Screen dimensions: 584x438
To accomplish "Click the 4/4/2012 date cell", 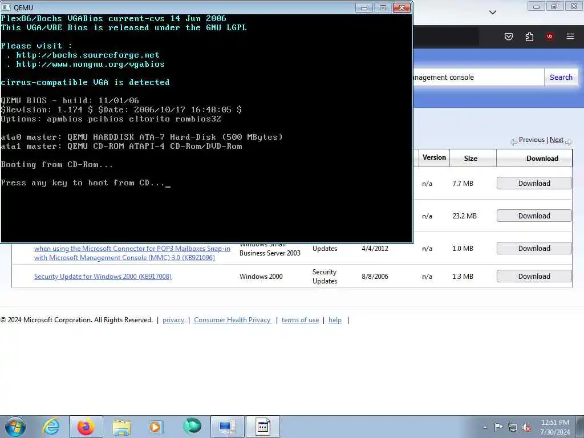I will pyautogui.click(x=375, y=249).
